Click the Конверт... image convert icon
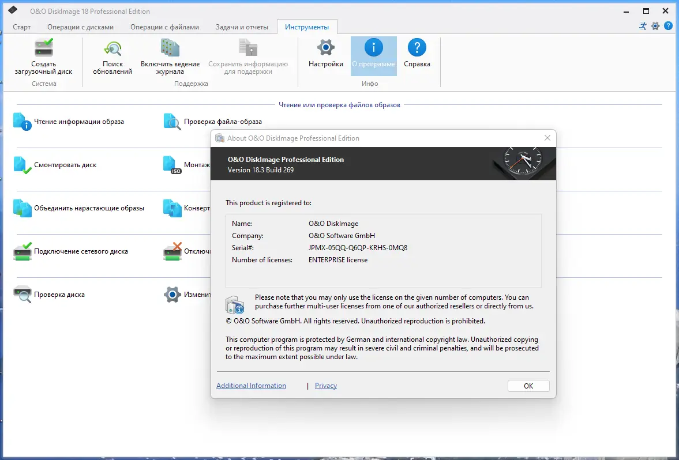The height and width of the screenshot is (460, 679). pos(172,208)
